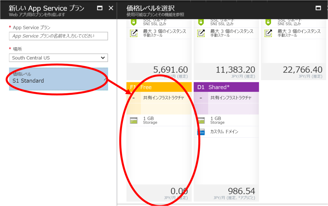Click 最大 3 個のインスタンス in the 22,766.40 card
Screen dimensions: 328x206
tap(299, 31)
